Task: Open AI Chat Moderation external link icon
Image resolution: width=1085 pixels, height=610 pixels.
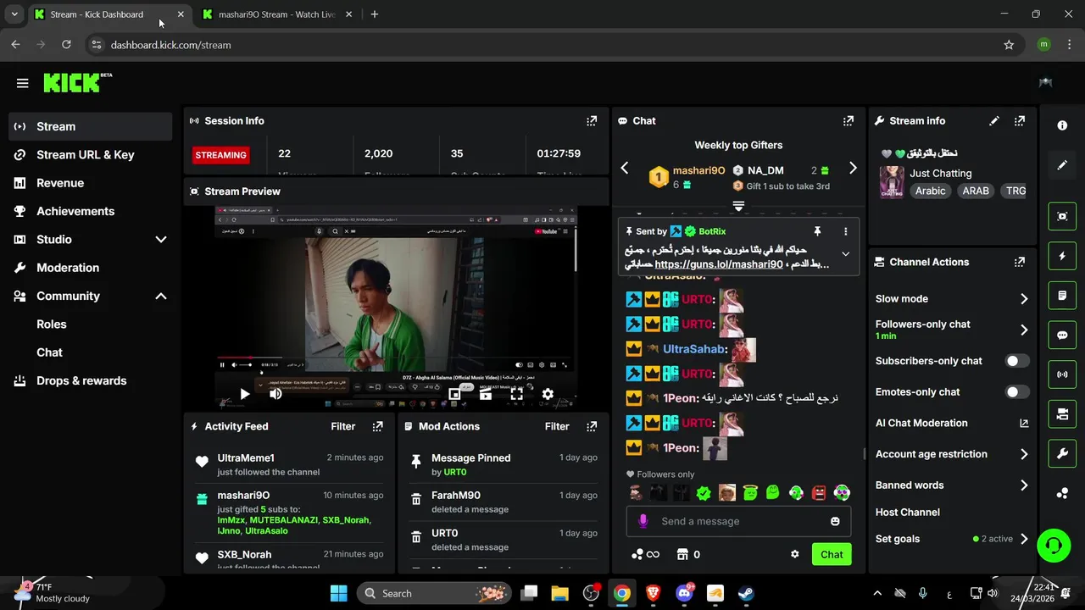Action: tap(1024, 424)
